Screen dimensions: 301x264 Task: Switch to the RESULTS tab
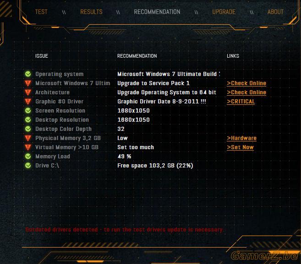tap(91, 12)
